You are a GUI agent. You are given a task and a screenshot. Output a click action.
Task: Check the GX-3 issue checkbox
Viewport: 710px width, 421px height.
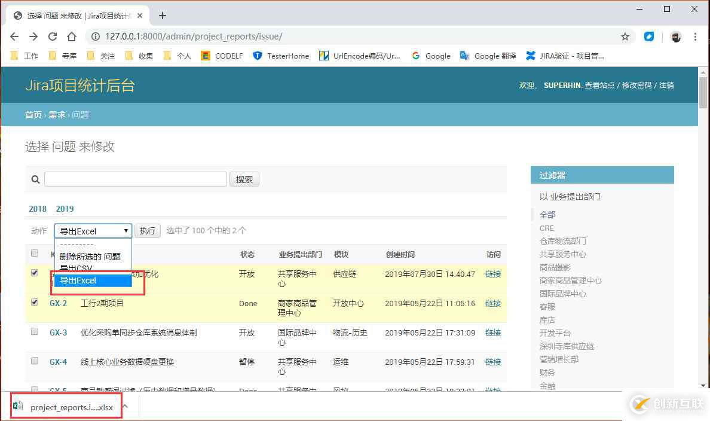[34, 331]
